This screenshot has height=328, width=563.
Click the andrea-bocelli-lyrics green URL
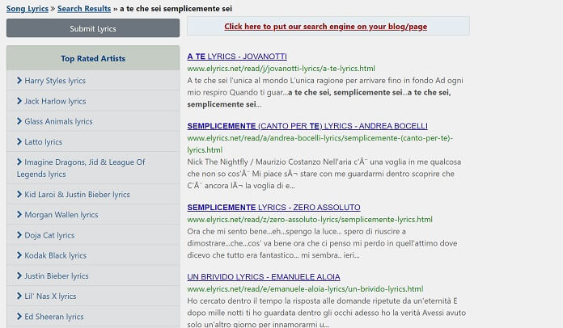(x=320, y=144)
